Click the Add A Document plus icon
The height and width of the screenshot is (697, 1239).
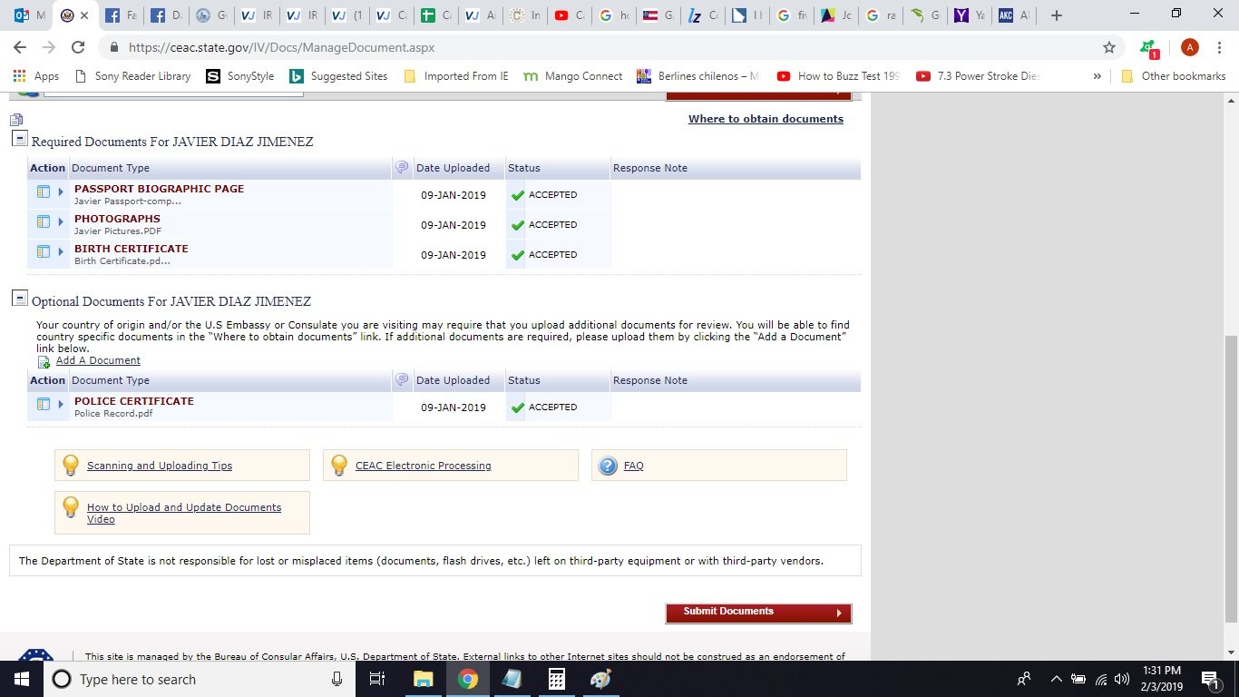(44, 361)
